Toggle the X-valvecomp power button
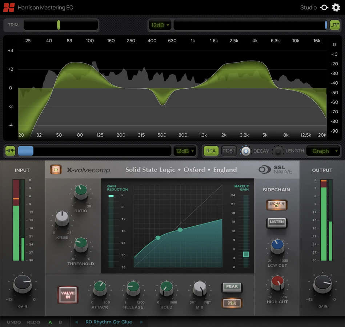The width and height of the screenshot is (345, 327). click(56, 170)
